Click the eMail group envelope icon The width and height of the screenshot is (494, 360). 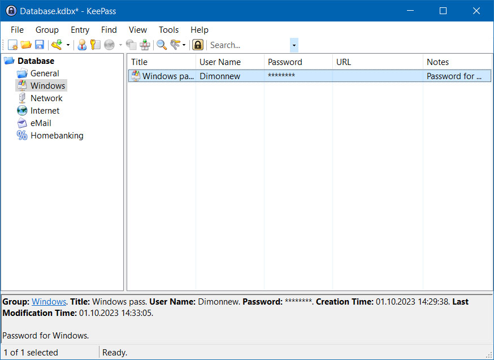click(x=22, y=123)
